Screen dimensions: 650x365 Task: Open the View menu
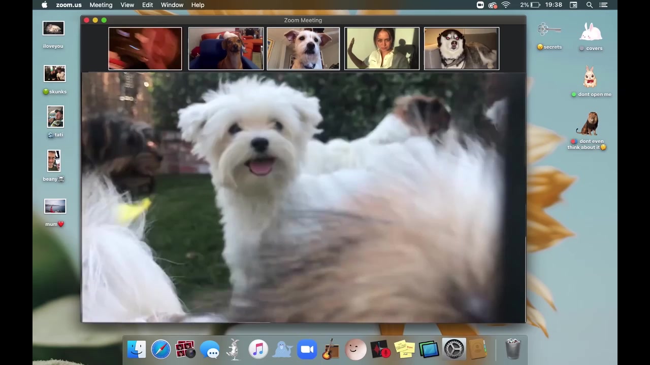point(127,5)
